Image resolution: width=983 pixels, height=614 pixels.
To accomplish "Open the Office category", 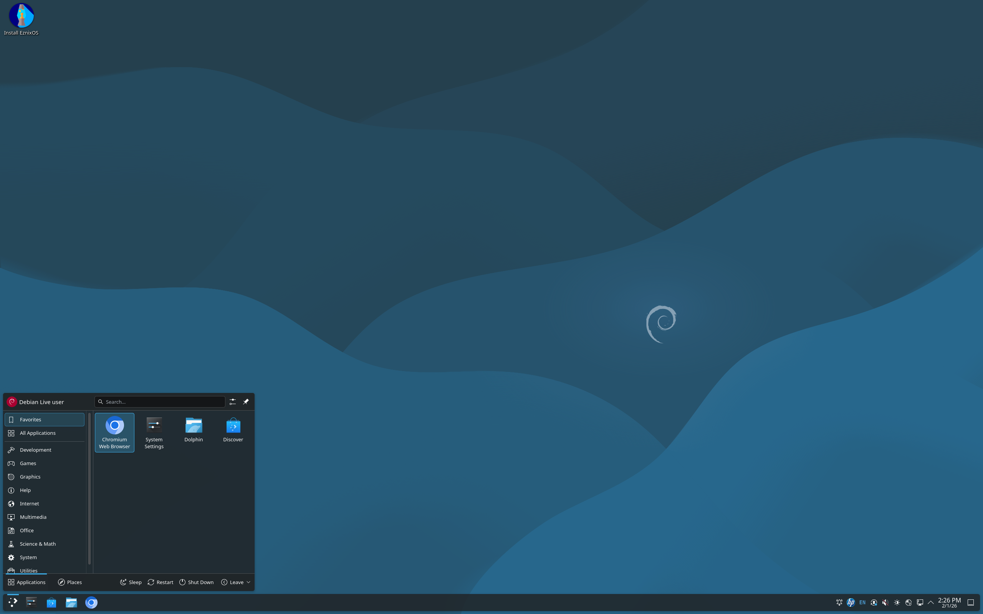I will pyautogui.click(x=44, y=530).
